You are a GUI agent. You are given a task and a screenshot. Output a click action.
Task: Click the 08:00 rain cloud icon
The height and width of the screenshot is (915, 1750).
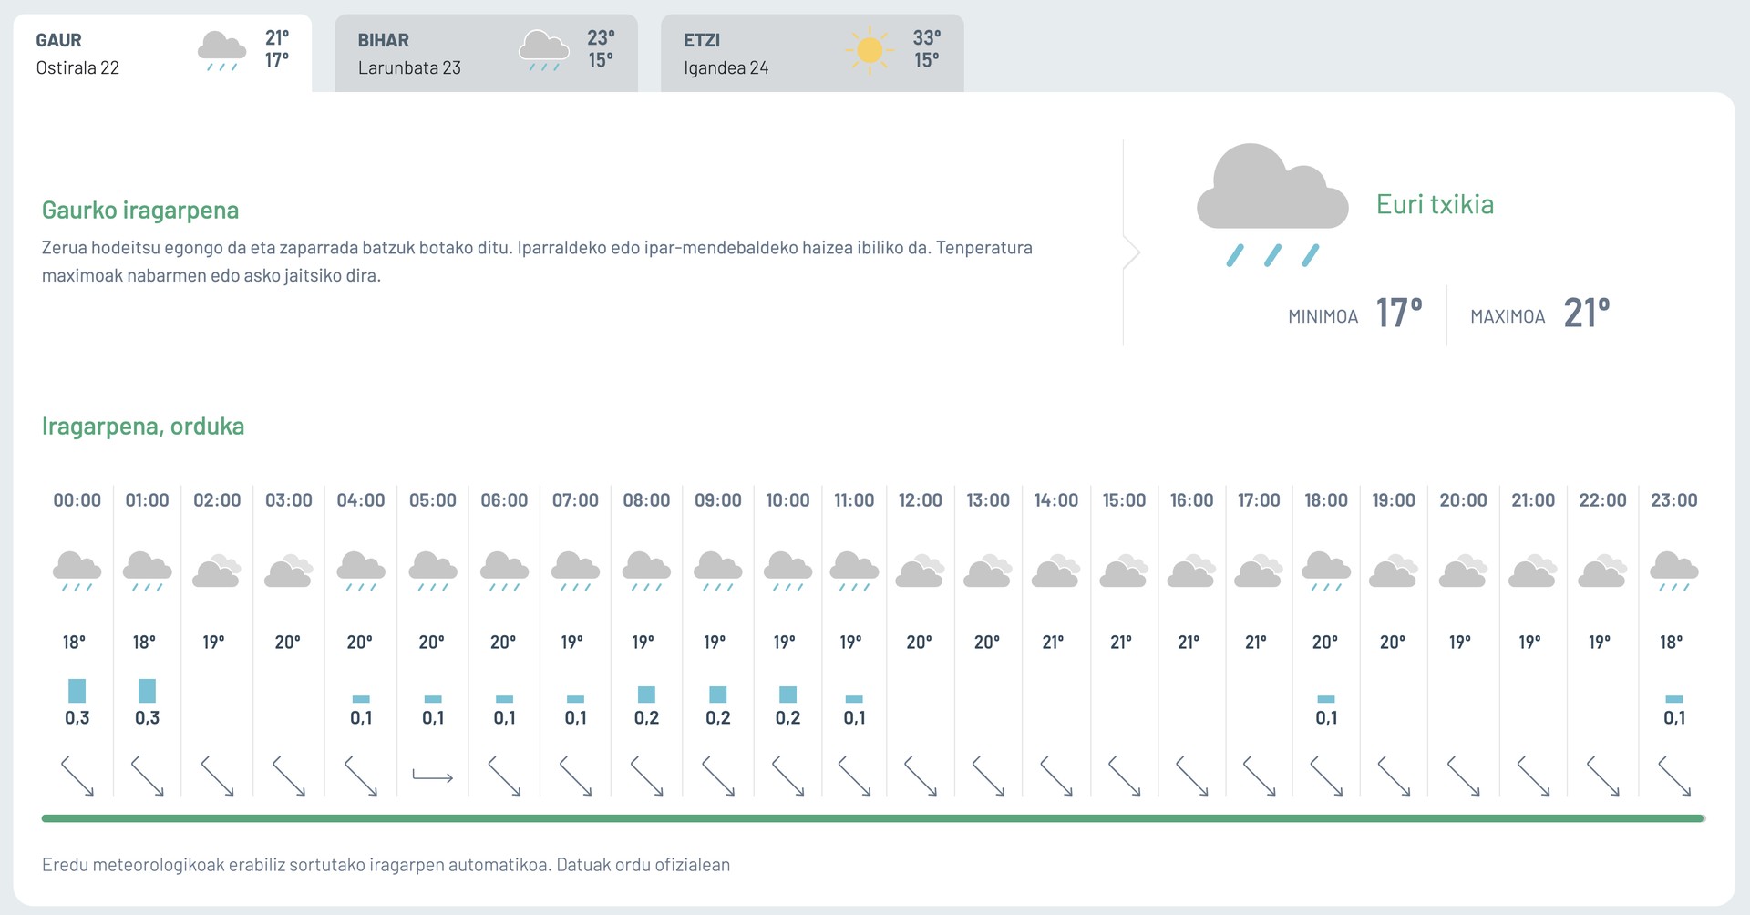[x=646, y=571]
